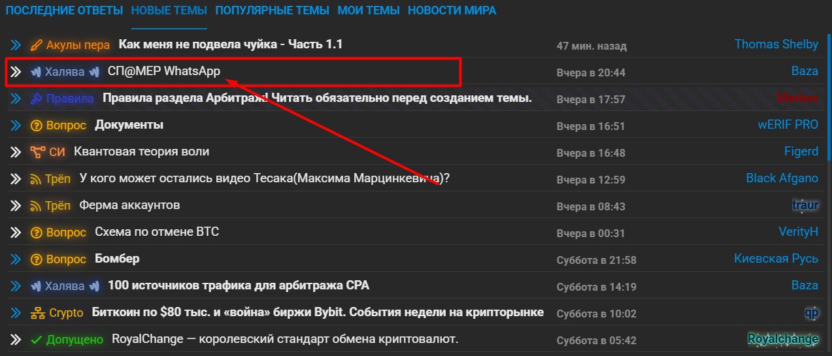Click the timestamp Суббота в 21:58
The image size is (832, 356).
click(x=597, y=260)
